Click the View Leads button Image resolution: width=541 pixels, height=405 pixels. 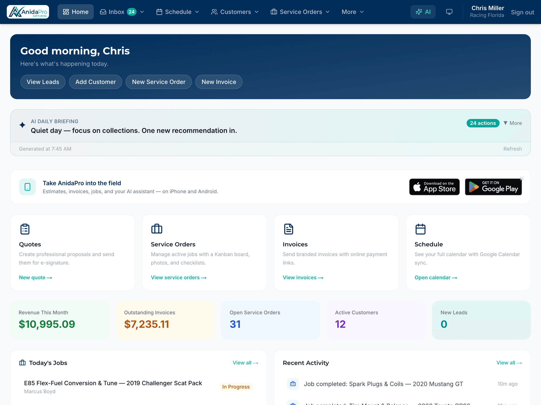pos(43,82)
